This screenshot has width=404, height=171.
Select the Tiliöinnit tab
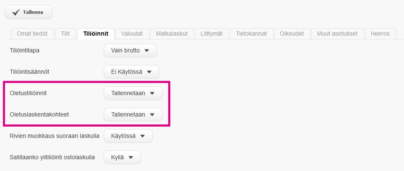pyautogui.click(x=96, y=34)
